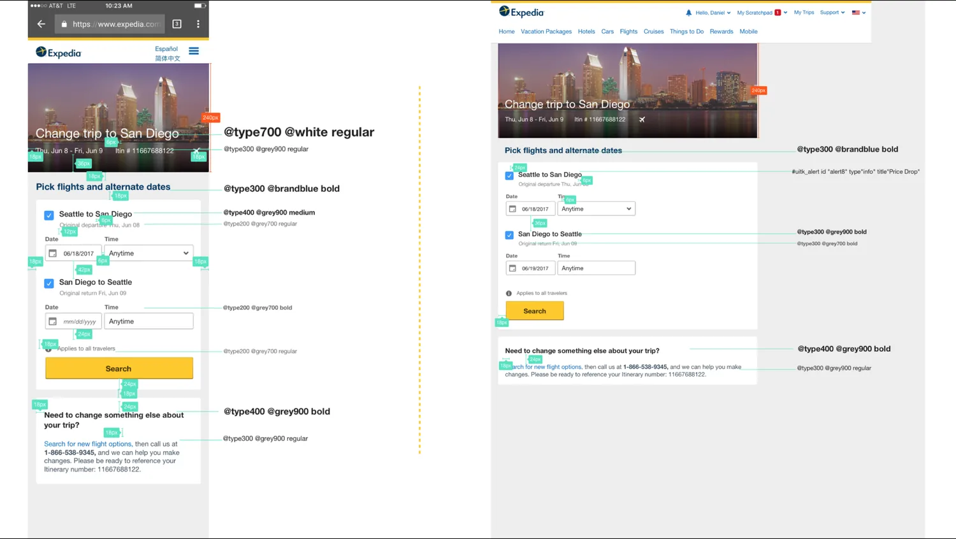956x539 pixels.
Task: Expand the Hello, Daniel account menu
Action: 713,13
